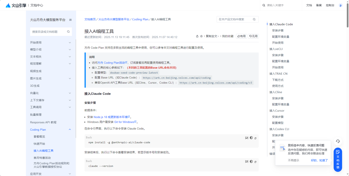
Task: Click the history clock floating icon
Action: coord(338,141)
